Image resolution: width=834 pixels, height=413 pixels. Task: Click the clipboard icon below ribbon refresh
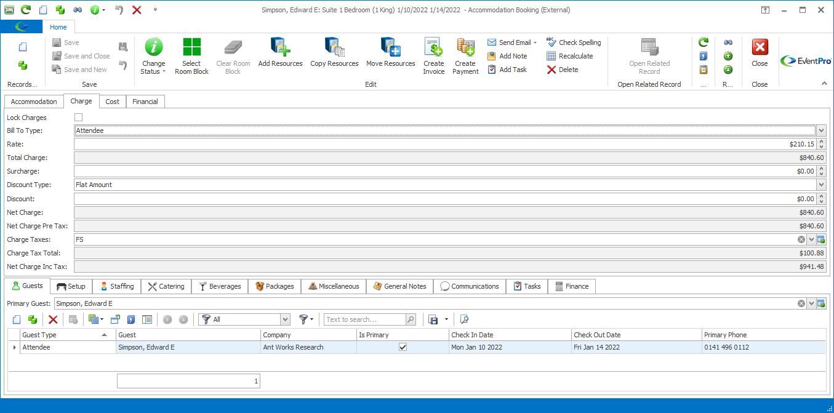704,70
